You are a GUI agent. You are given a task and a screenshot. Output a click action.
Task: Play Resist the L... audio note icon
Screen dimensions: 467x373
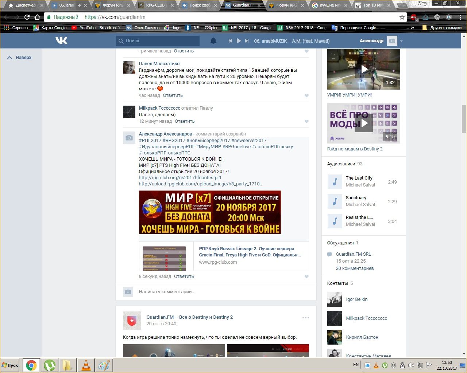(x=335, y=221)
